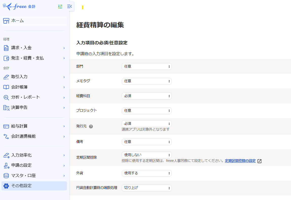Click the マスタ・口座 database icon

pyautogui.click(x=6, y=176)
